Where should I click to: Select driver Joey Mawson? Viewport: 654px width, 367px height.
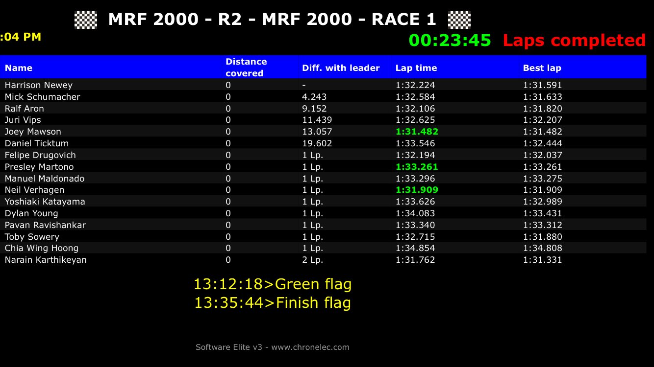(33, 132)
